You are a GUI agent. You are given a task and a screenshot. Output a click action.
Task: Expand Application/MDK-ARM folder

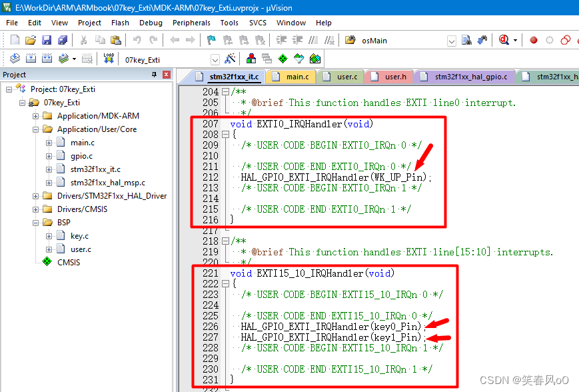coord(35,116)
